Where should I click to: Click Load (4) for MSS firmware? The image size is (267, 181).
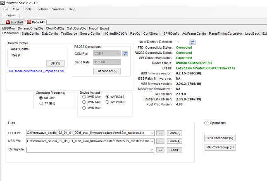click(x=174, y=141)
